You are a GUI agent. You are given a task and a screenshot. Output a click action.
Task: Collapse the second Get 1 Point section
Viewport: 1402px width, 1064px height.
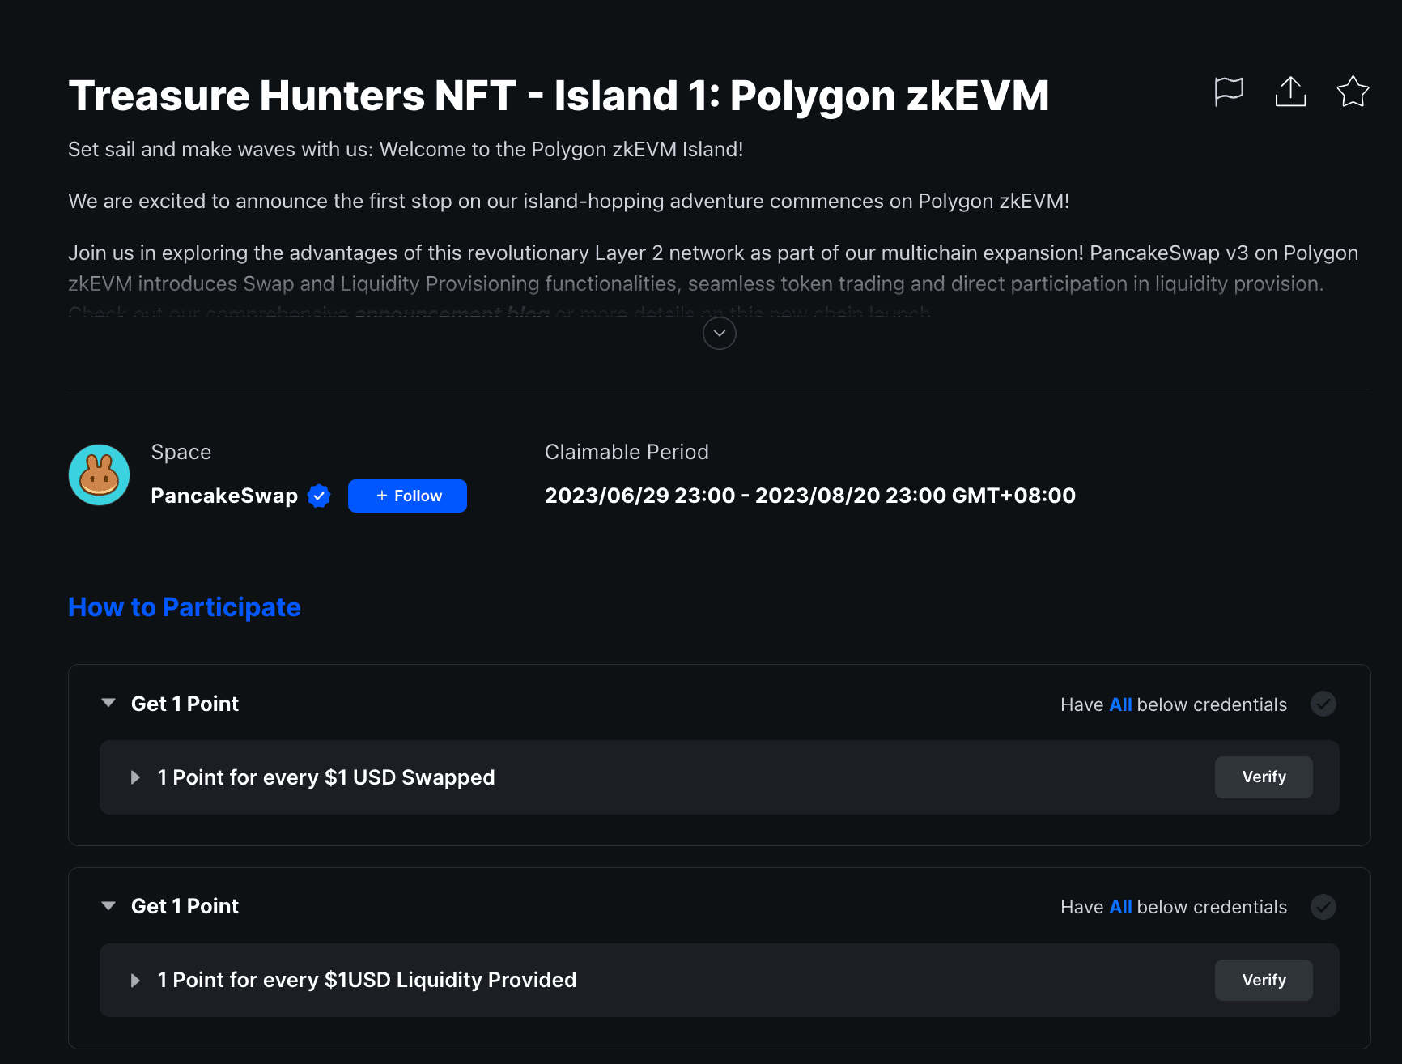tap(108, 906)
